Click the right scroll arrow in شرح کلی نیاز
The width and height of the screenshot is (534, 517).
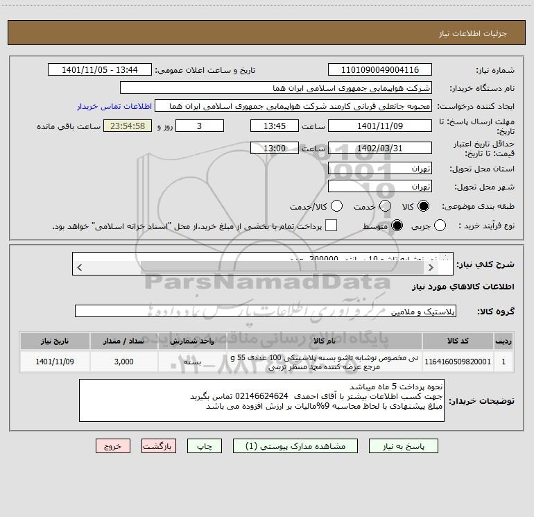(x=431, y=268)
